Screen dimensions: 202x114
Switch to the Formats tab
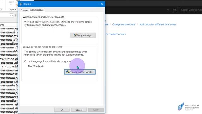click(24, 10)
